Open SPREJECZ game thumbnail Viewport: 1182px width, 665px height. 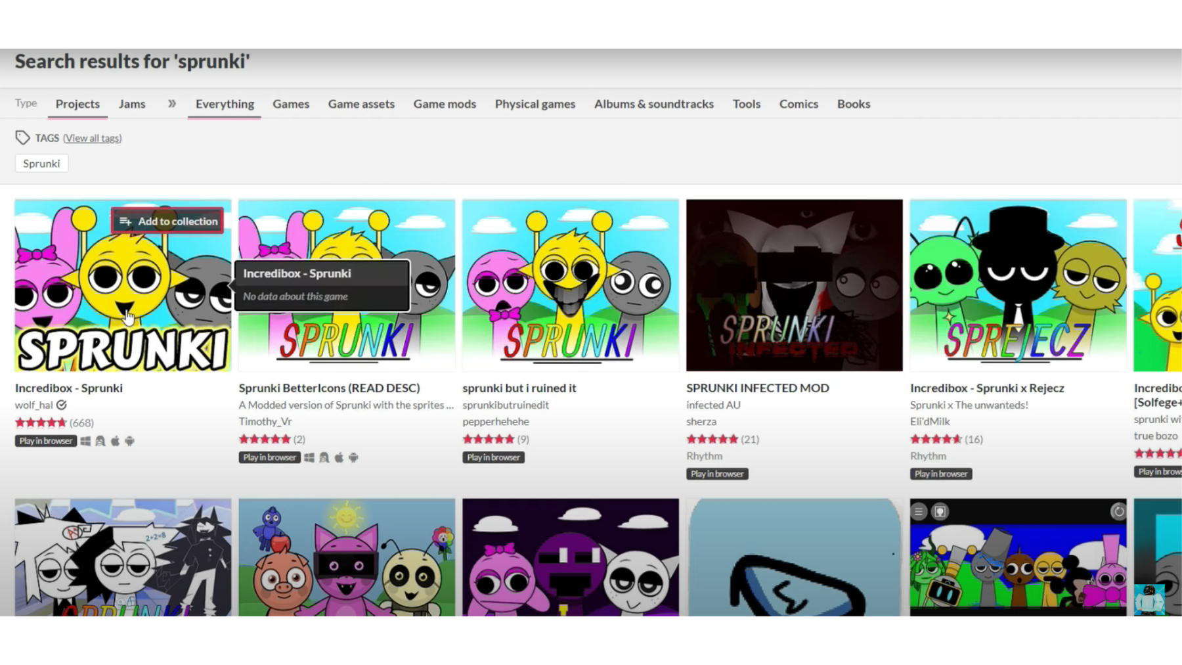point(1018,285)
